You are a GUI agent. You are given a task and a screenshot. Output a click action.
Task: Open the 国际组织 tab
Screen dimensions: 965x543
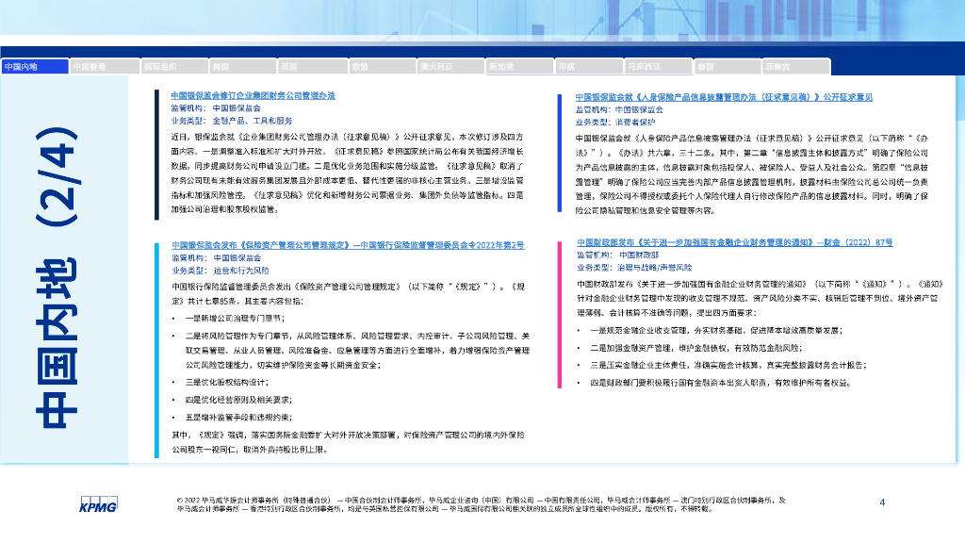click(174, 67)
